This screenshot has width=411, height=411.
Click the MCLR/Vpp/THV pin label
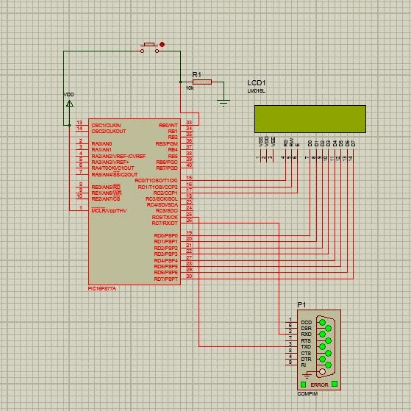point(109,211)
